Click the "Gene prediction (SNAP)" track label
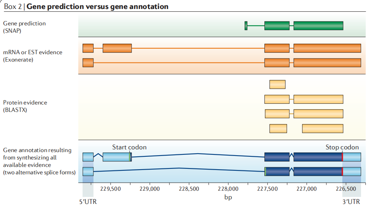Viewport: 370px width, 209px height. pos(24,27)
